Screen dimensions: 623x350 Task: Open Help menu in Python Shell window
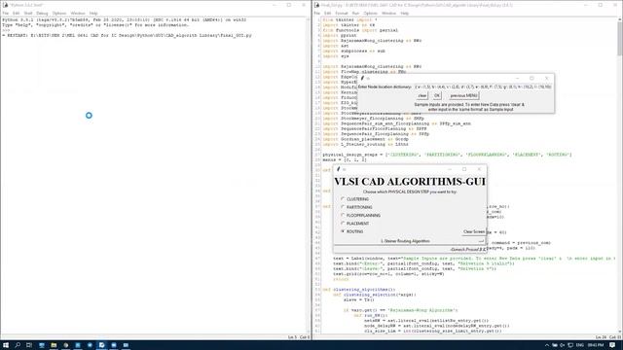pyautogui.click(x=93, y=13)
